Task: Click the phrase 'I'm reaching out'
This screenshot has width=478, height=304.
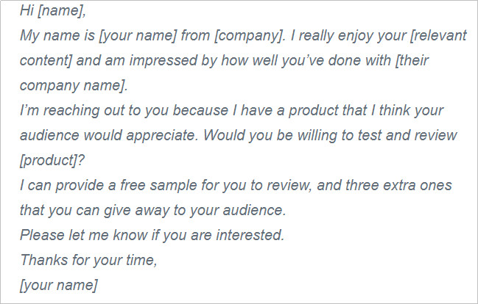Action: 71,110
